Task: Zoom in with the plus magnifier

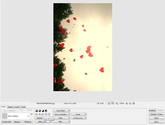Action: click(127, 104)
